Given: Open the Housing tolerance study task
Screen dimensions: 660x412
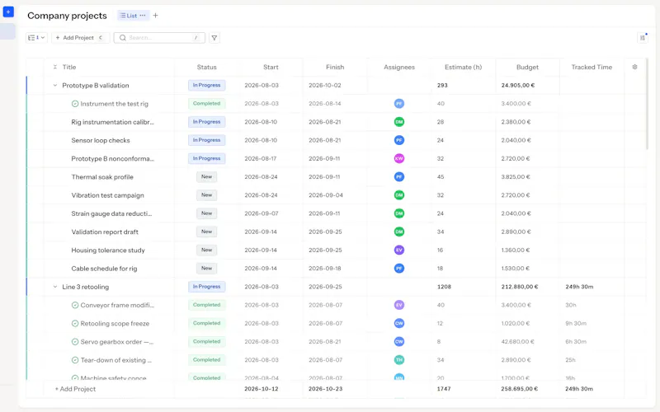Looking at the screenshot, I should (108, 250).
